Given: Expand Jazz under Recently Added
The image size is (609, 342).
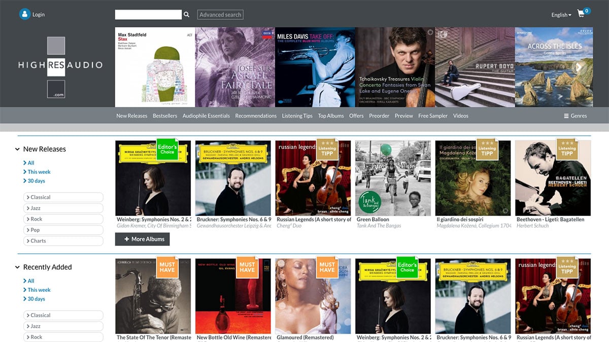Looking at the screenshot, I should point(63,326).
